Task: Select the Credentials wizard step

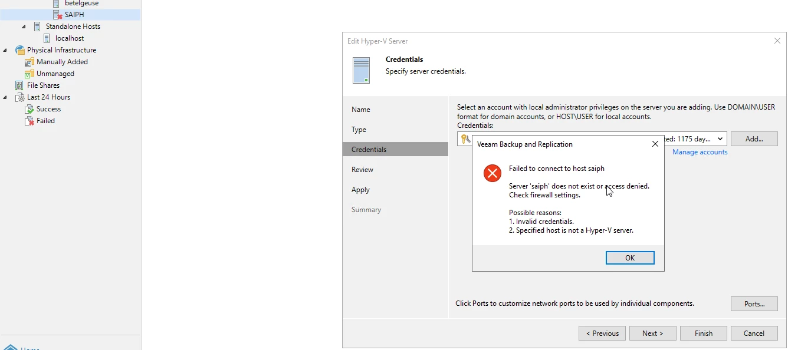Action: (395, 150)
